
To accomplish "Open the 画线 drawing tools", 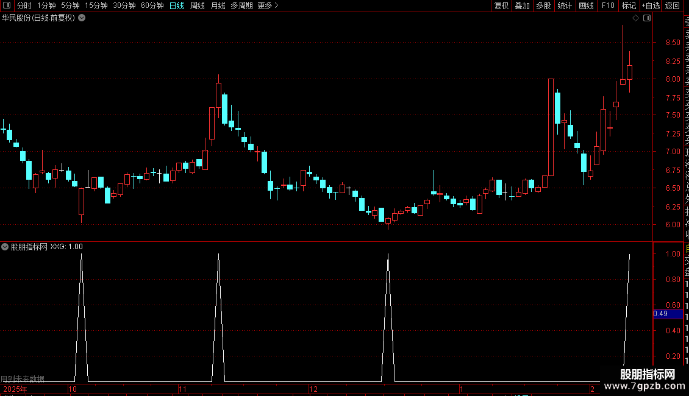I will click(586, 5).
